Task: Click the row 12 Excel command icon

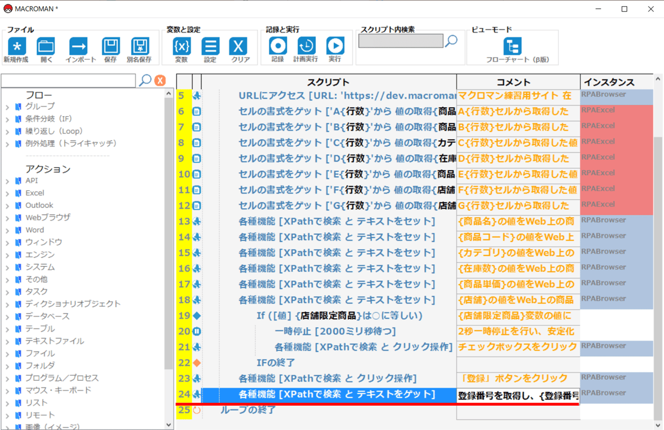Action: 197,206
